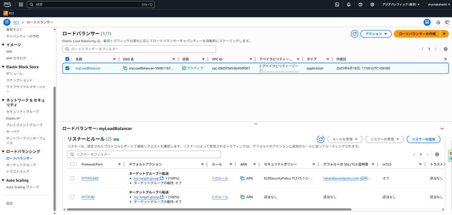The width and height of the screenshot is (452, 215).
Task: Open the リスナーの管理 dropdown
Action: [x=384, y=139]
